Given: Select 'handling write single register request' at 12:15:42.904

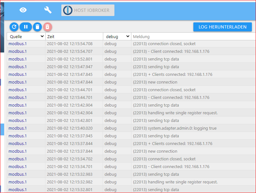Looking at the screenshot, I should point(175,113).
